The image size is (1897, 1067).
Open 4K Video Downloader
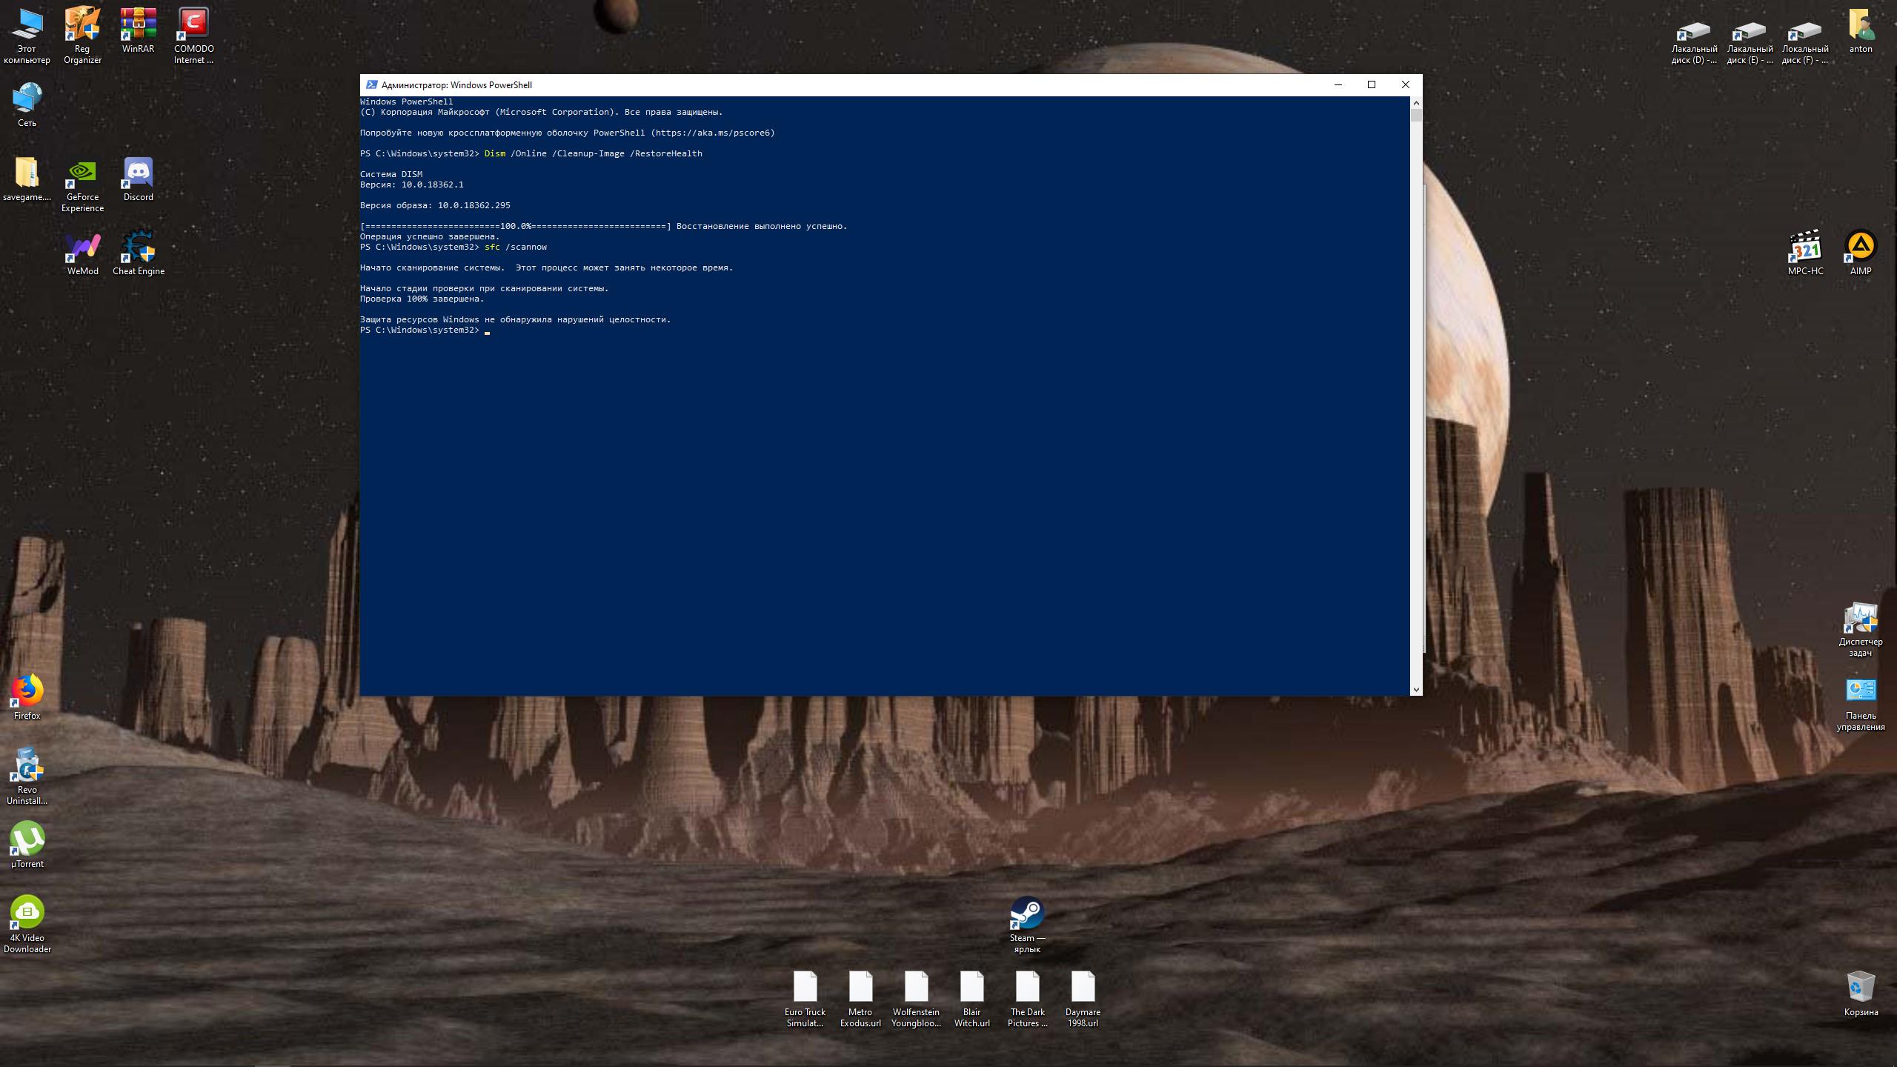click(26, 912)
